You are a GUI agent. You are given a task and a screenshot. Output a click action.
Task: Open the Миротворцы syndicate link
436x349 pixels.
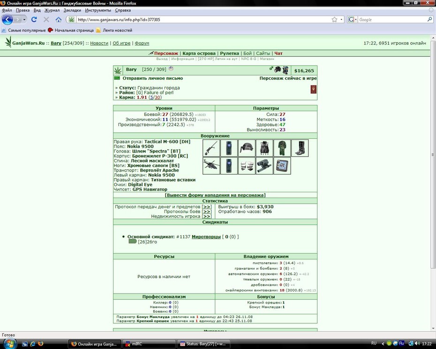[x=206, y=236]
